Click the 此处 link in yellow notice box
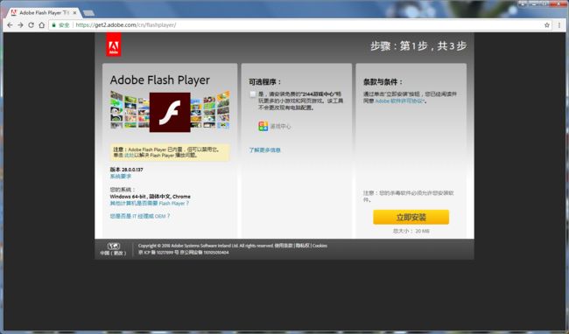The image size is (569, 334). (129, 155)
